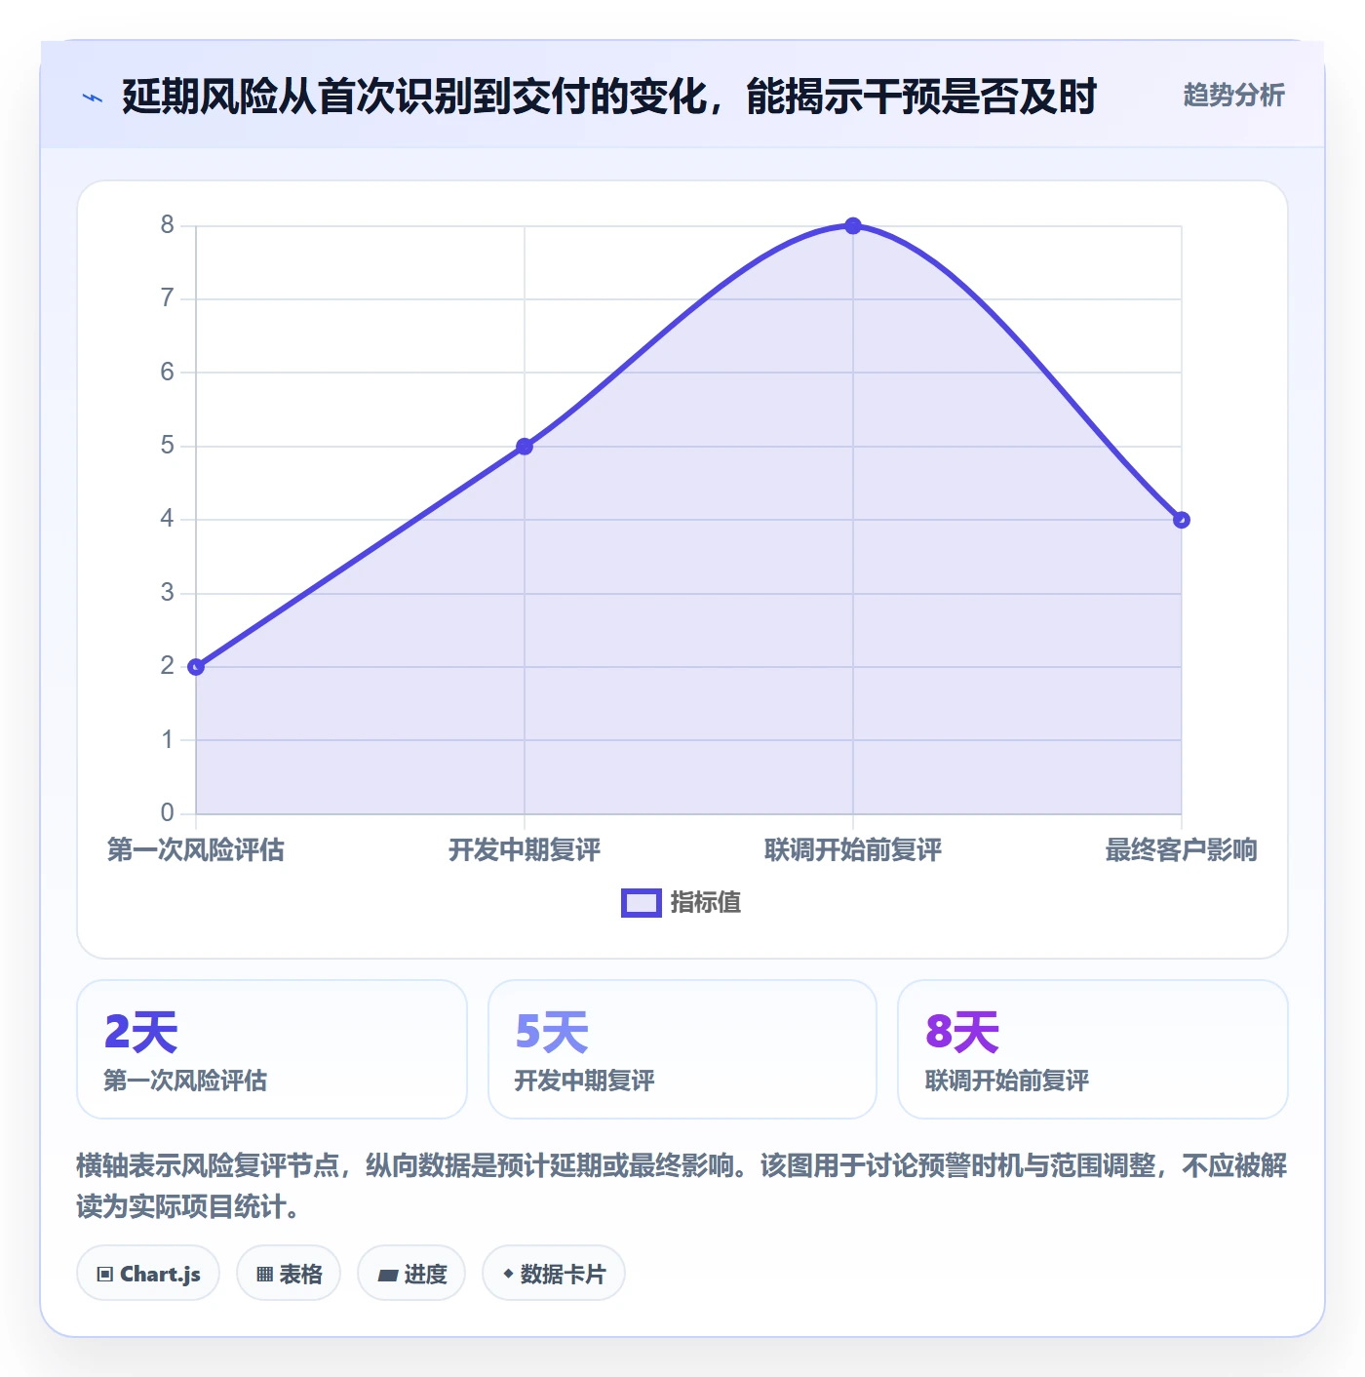
Task: Click the 最终客户影响 x-axis label
Action: point(1182,849)
